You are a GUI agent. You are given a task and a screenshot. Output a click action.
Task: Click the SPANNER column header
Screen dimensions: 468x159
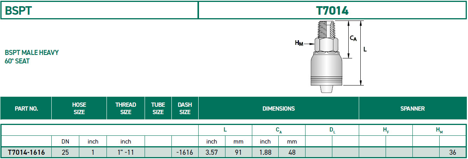[412, 109]
